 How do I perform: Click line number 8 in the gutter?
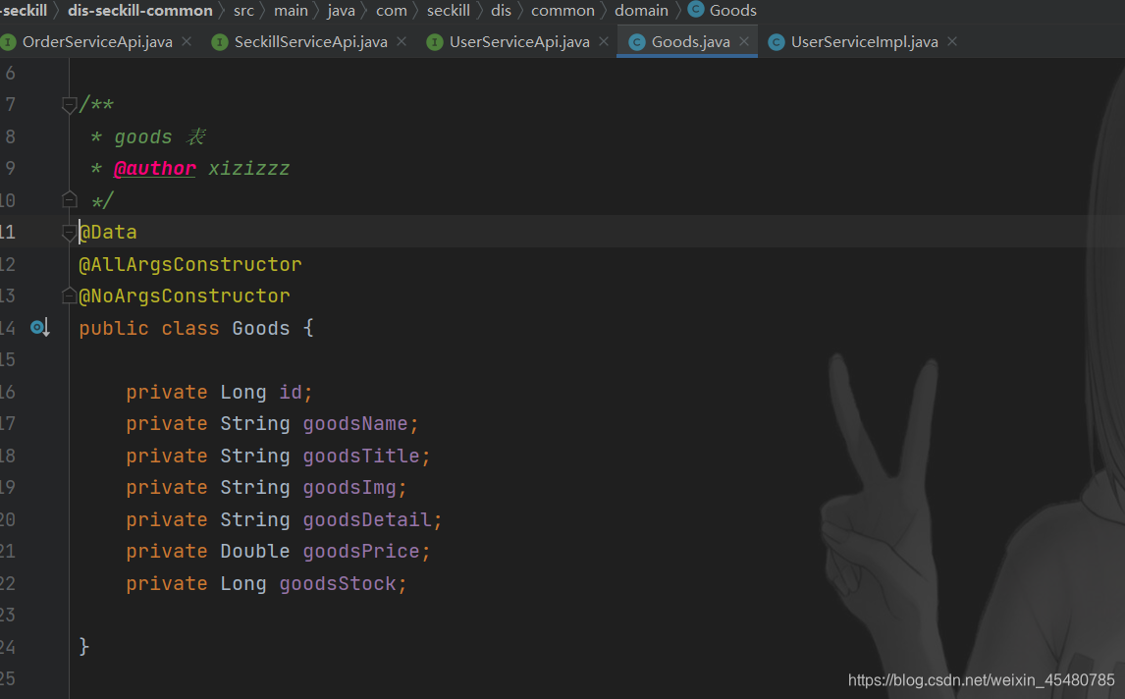10,136
